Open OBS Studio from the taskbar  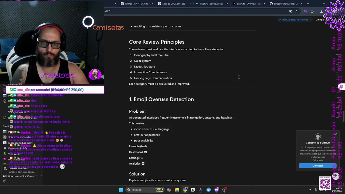(x=225, y=190)
